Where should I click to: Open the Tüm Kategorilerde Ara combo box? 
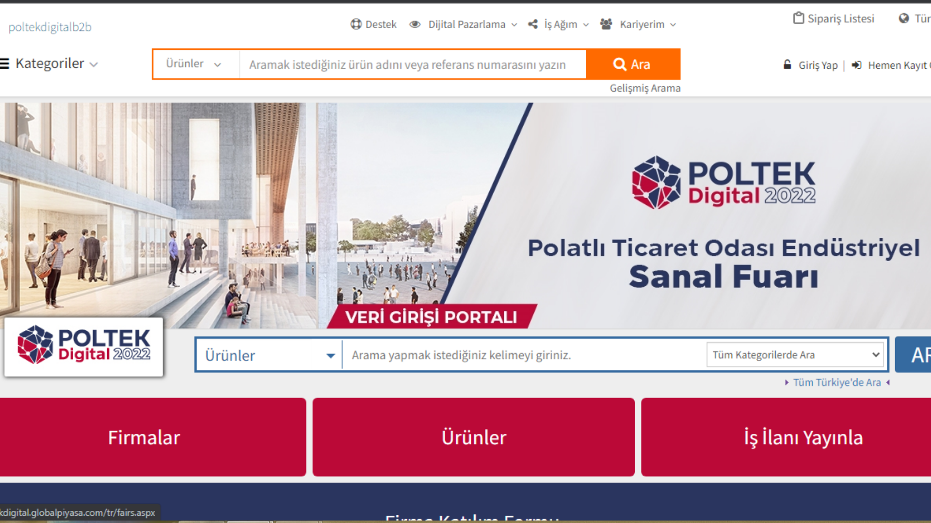point(795,355)
